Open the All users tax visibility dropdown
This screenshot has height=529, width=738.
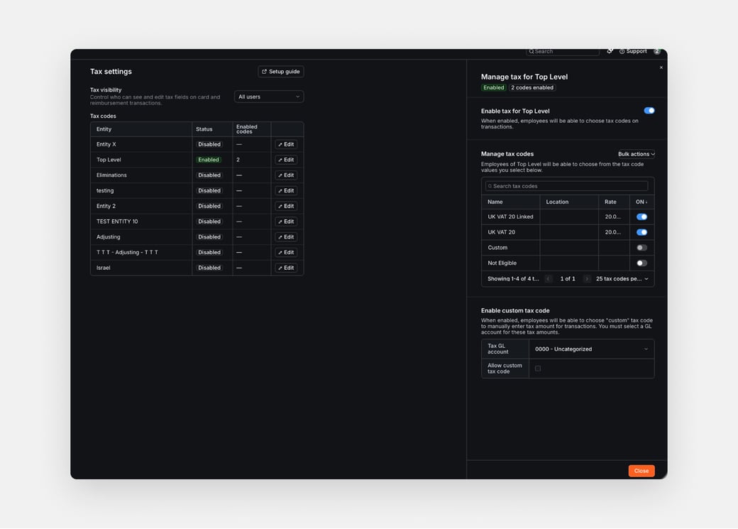269,97
